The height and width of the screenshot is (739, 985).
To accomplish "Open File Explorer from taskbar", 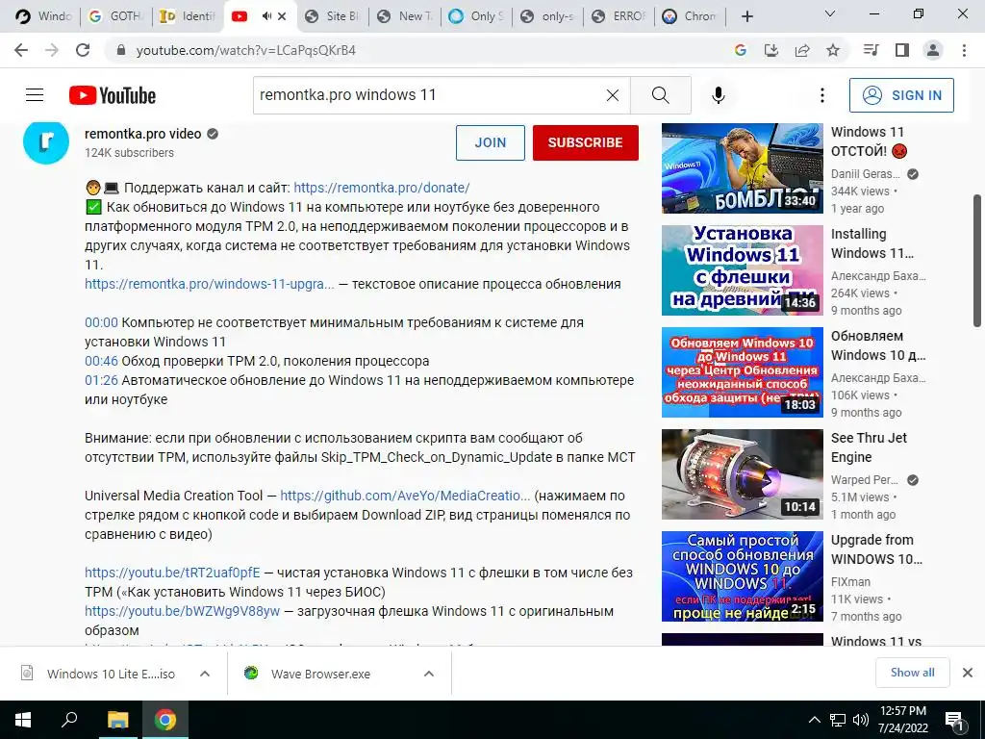I will [x=117, y=720].
